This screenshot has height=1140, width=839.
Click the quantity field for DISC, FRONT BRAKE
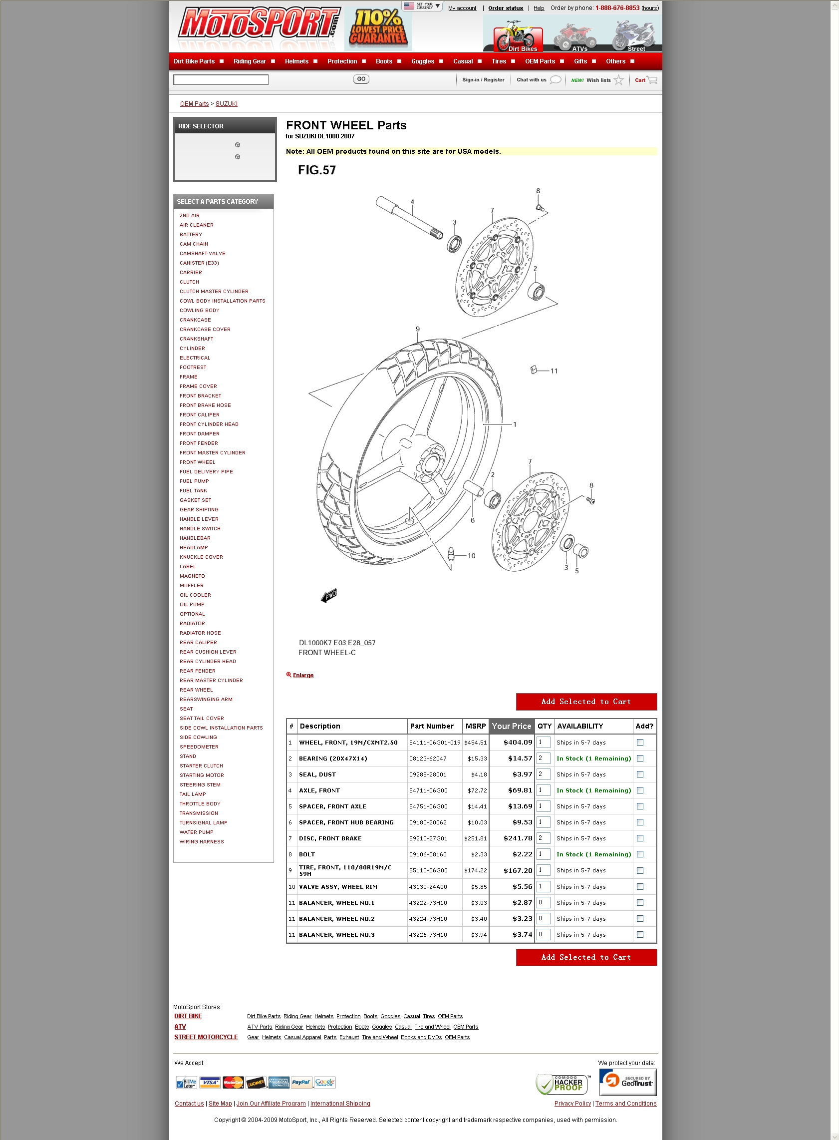(x=543, y=838)
